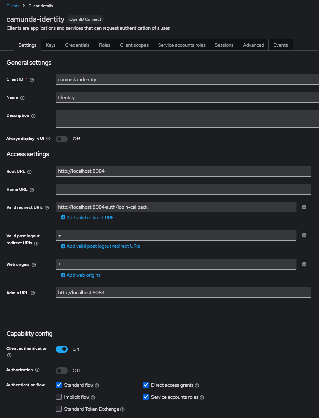Navigate to Clients breadcrumb link
This screenshot has width=319, height=418.
[x=13, y=5]
